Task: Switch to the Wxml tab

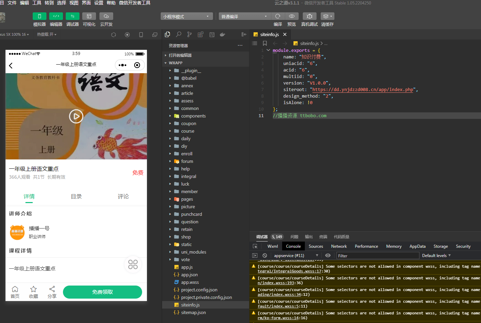Action: click(x=272, y=246)
